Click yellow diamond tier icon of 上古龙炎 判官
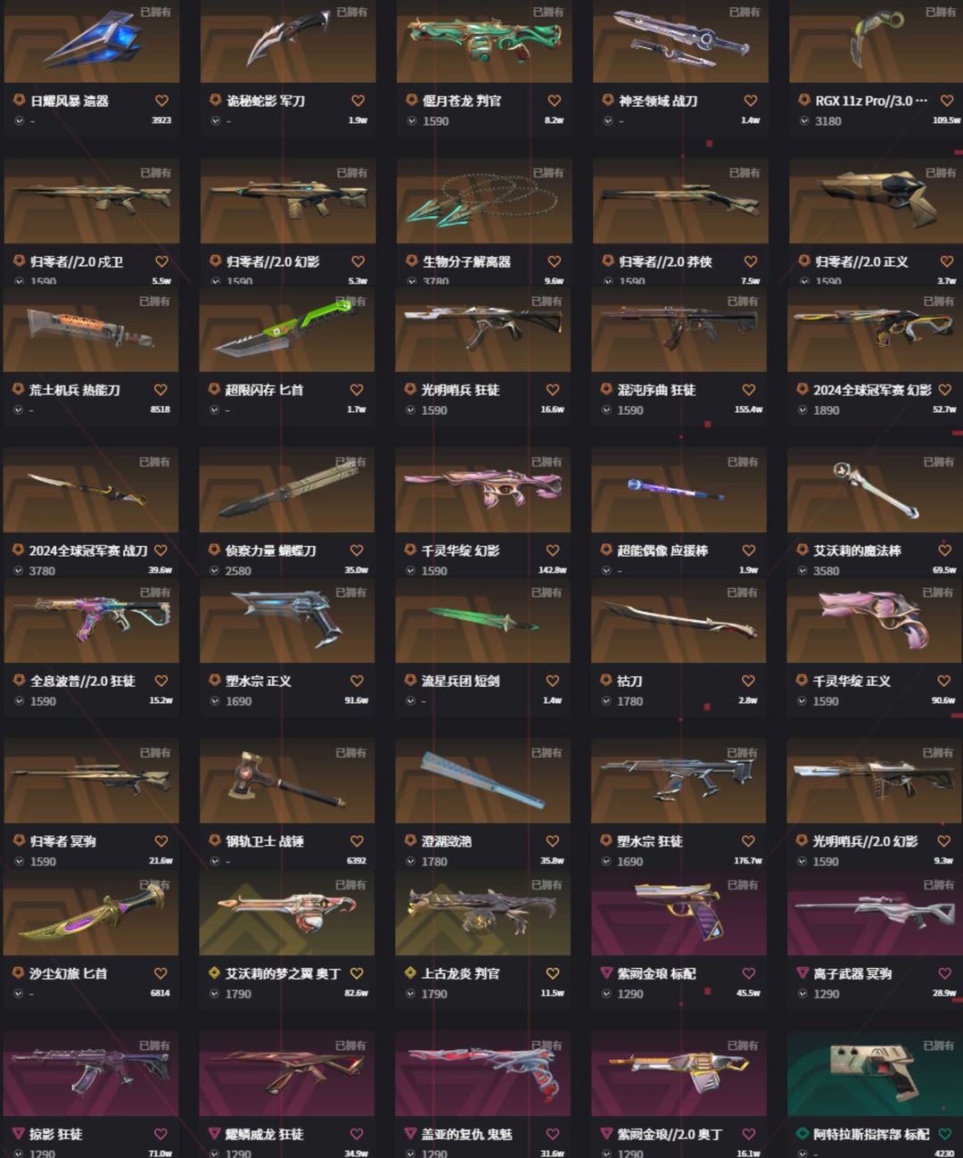Screen dimensions: 963x1158 coord(410,973)
